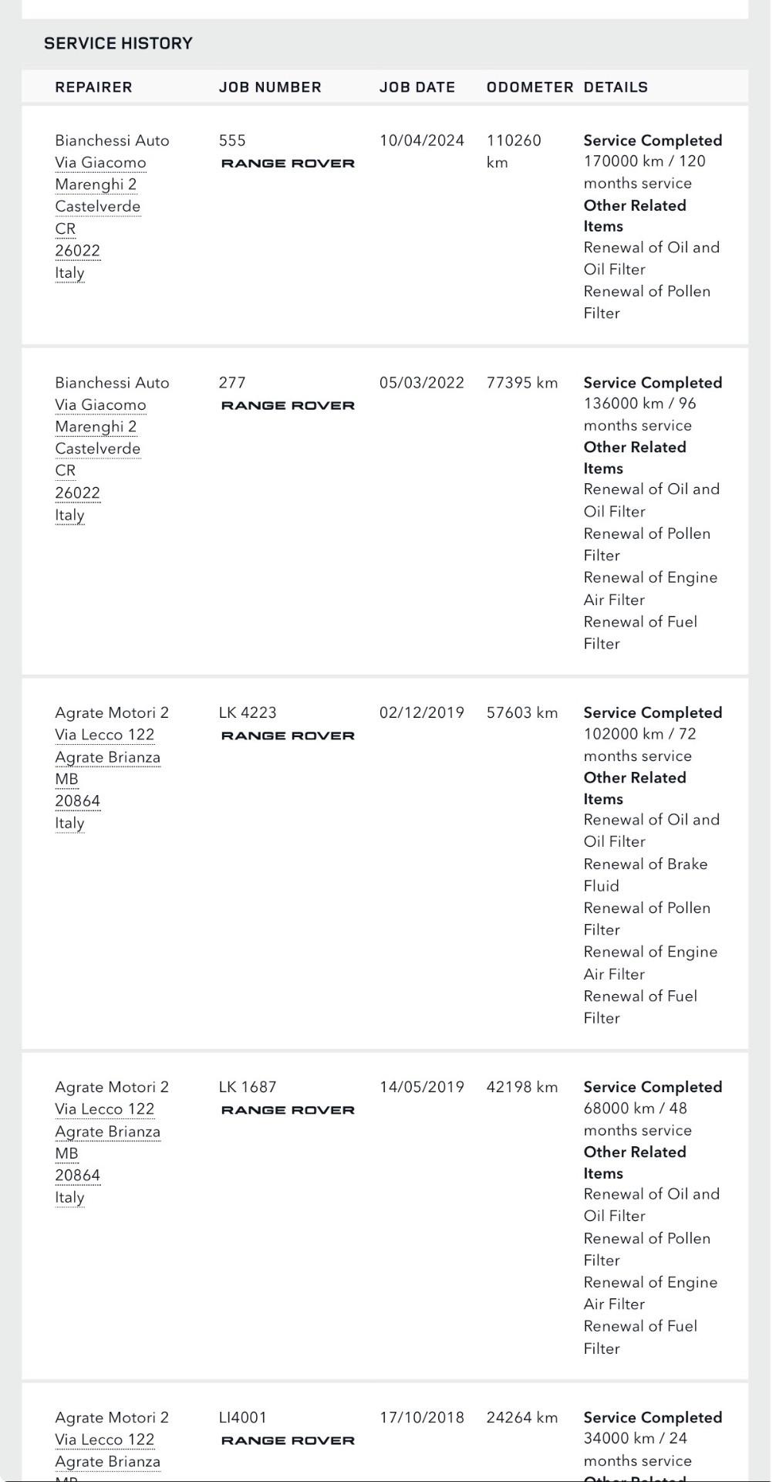This screenshot has width=776, height=1482.
Task: Click the Range Rover logo under job 277
Action: pos(288,406)
